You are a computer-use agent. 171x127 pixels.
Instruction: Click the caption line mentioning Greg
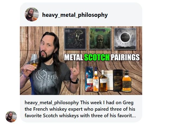click(x=79, y=103)
